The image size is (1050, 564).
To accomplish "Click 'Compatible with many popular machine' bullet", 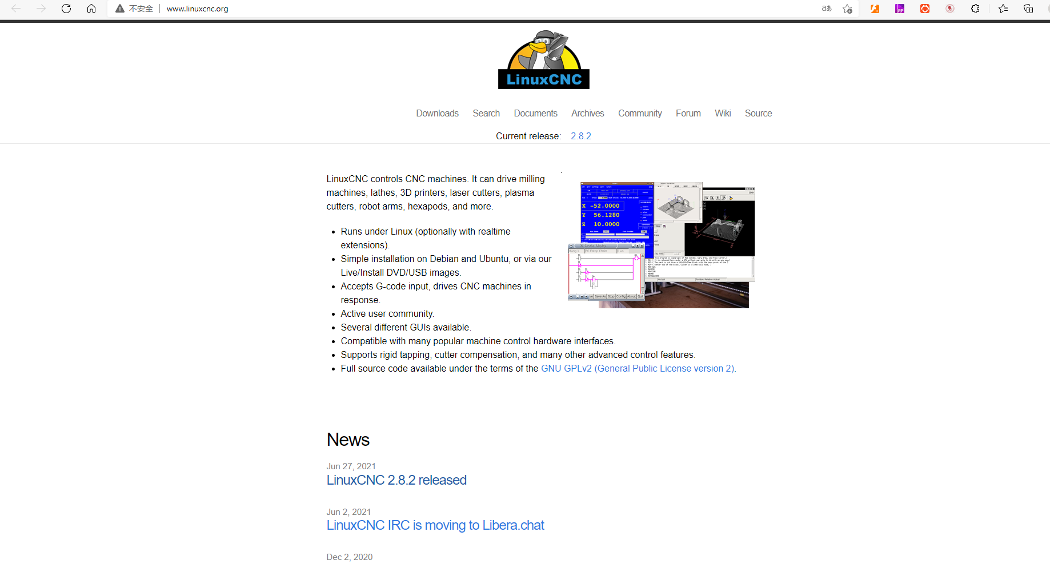I will pyautogui.click(x=478, y=341).
